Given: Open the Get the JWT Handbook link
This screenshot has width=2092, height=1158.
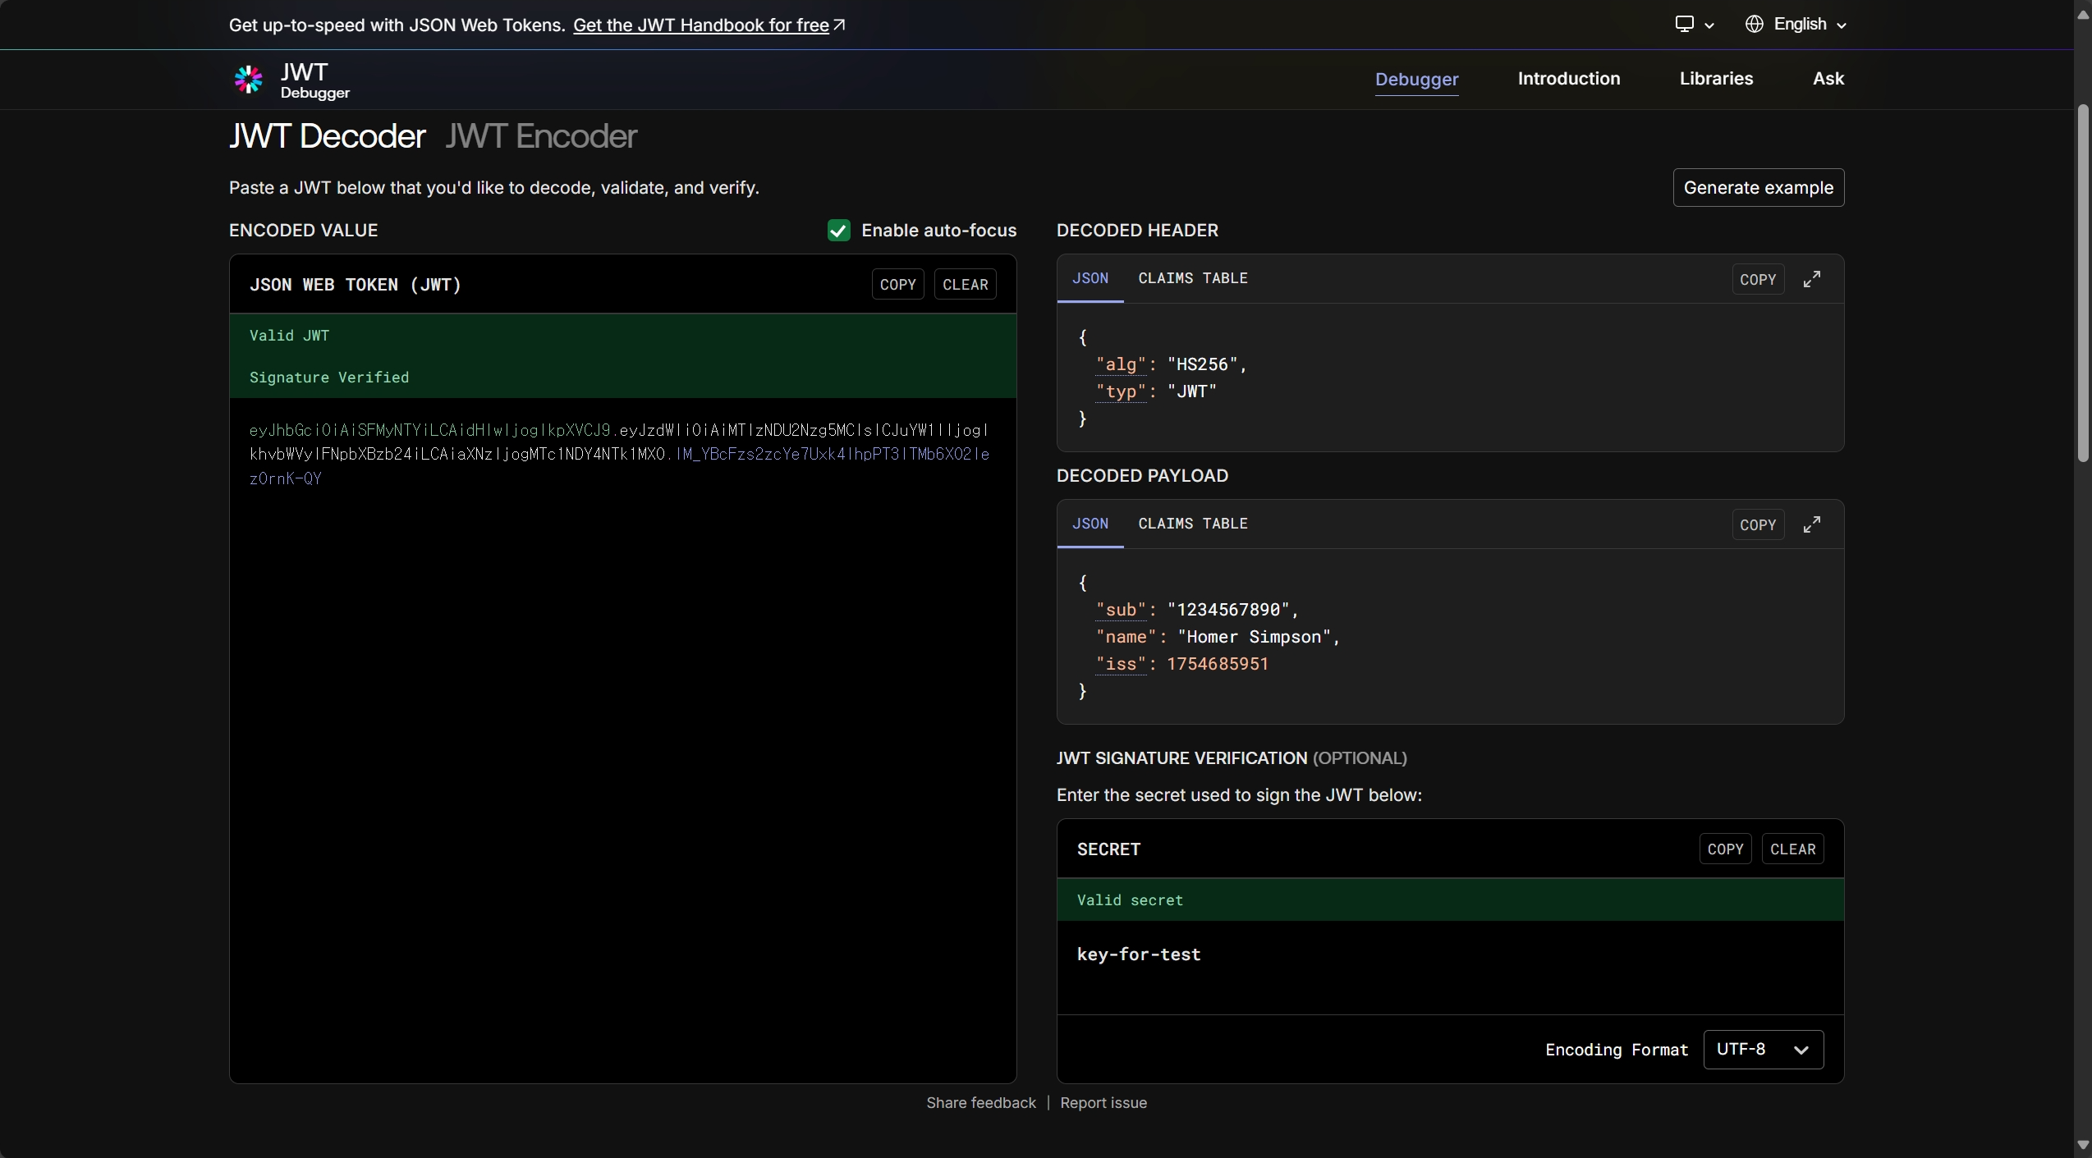Looking at the screenshot, I should 700,25.
